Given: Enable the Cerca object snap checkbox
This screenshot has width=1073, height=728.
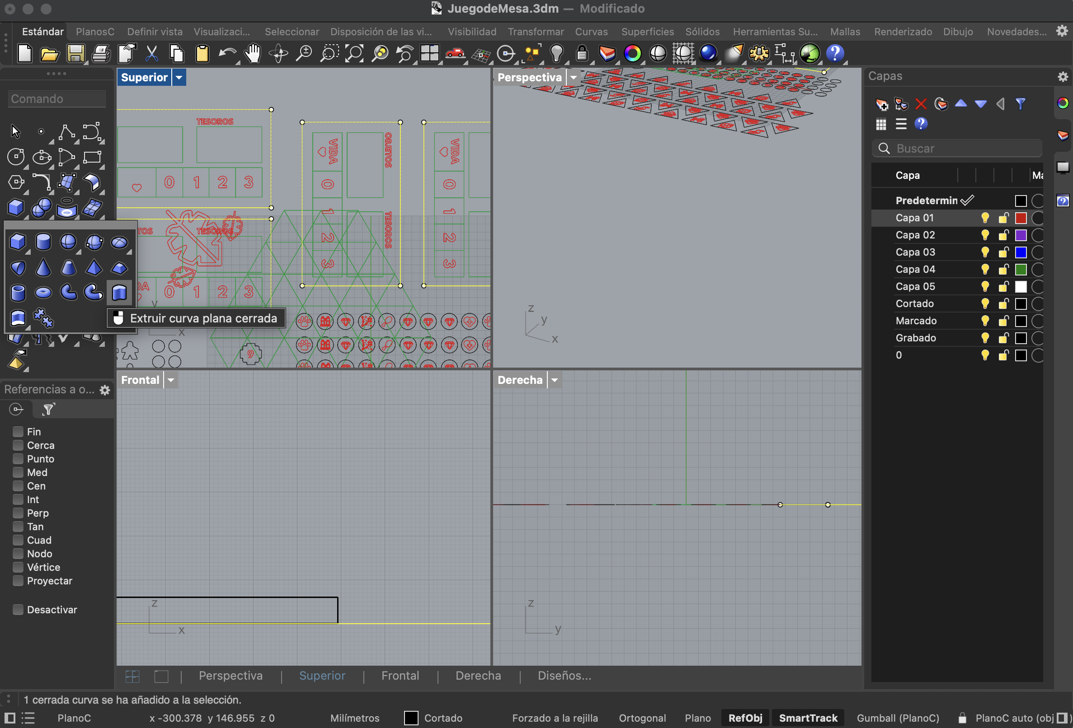Looking at the screenshot, I should (x=18, y=445).
